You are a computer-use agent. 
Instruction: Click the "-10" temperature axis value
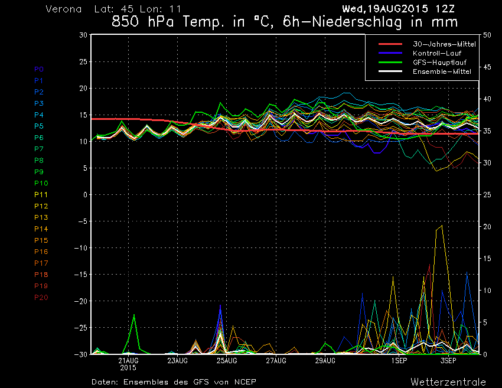[81, 248]
